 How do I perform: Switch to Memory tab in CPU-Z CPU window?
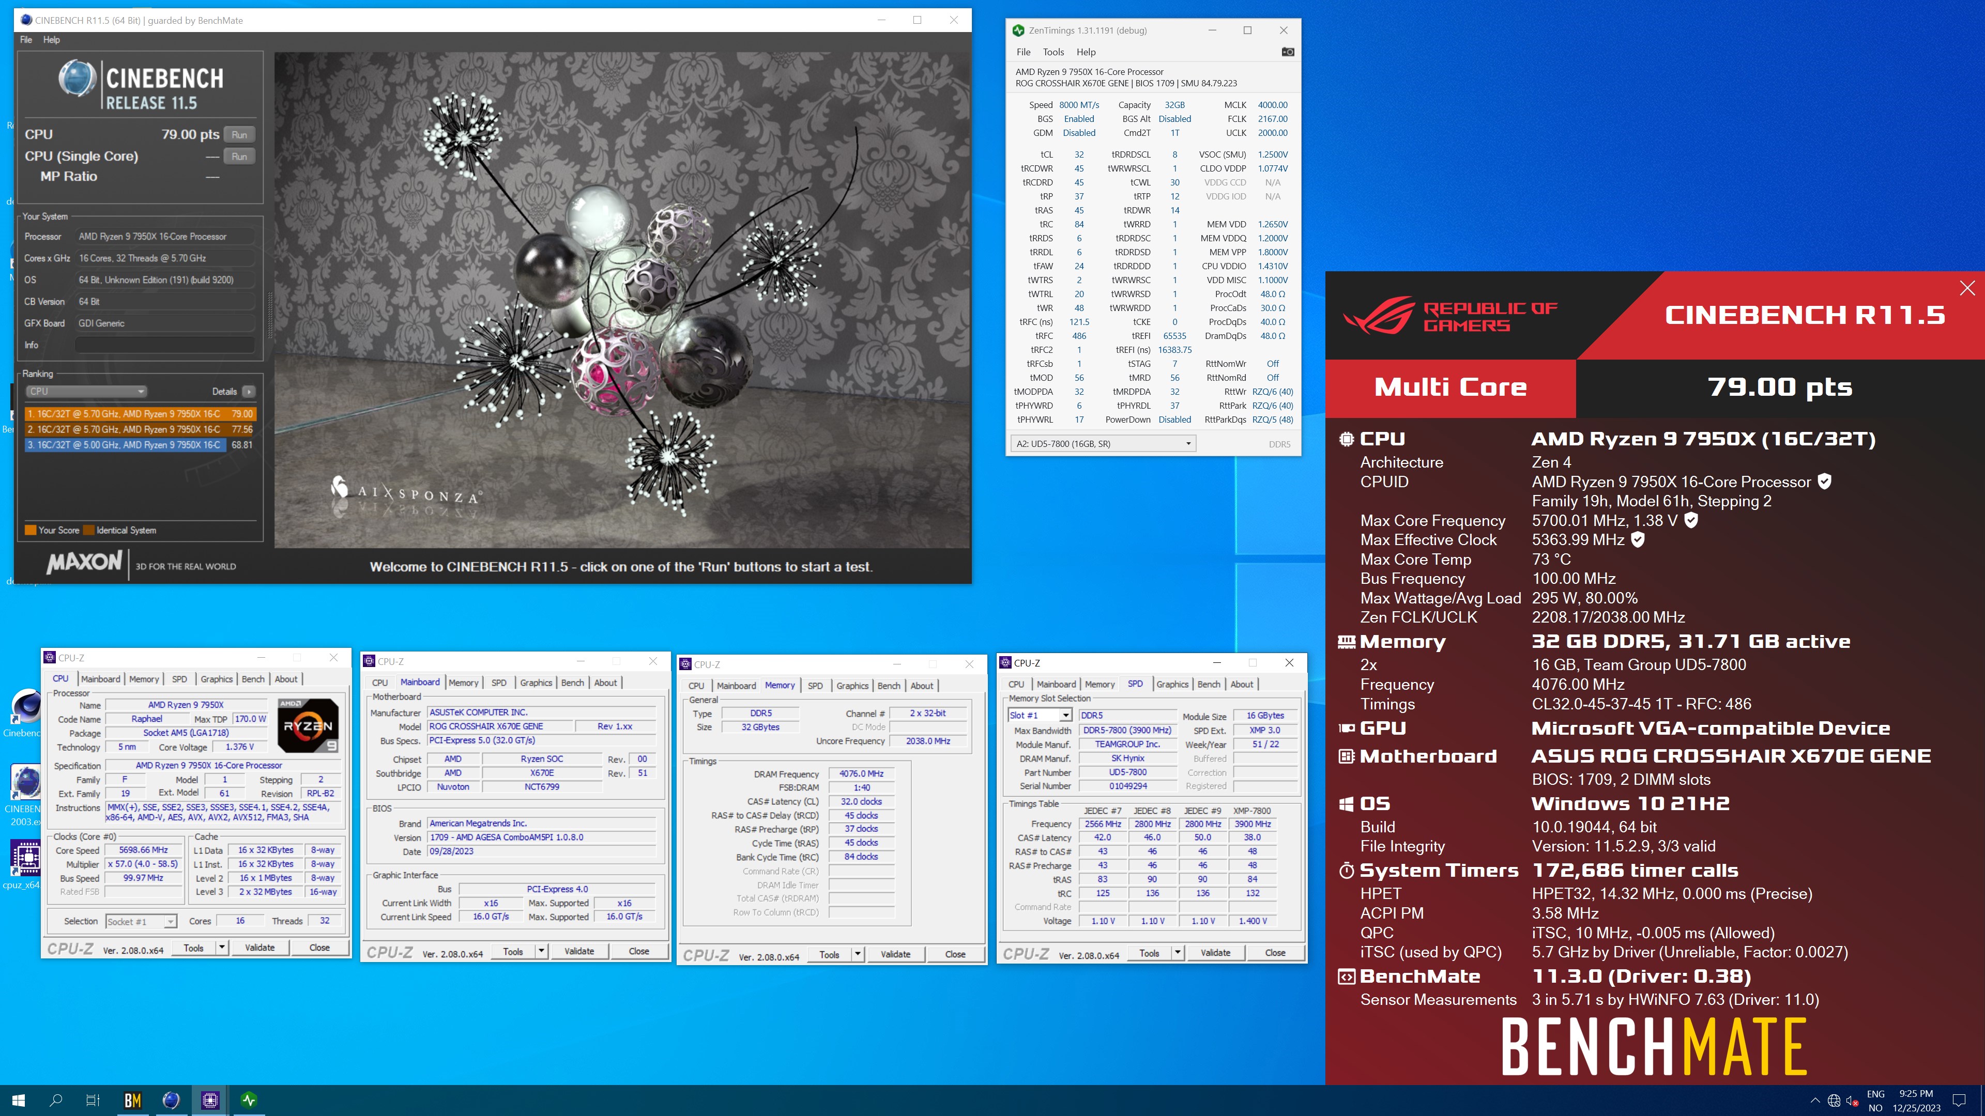pyautogui.click(x=144, y=678)
